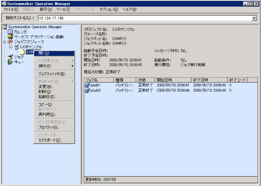Image resolution: width=261 pixels, height=186 pixels.
Task: Select the ジョブスケジューラ tree item
Action: [29, 42]
